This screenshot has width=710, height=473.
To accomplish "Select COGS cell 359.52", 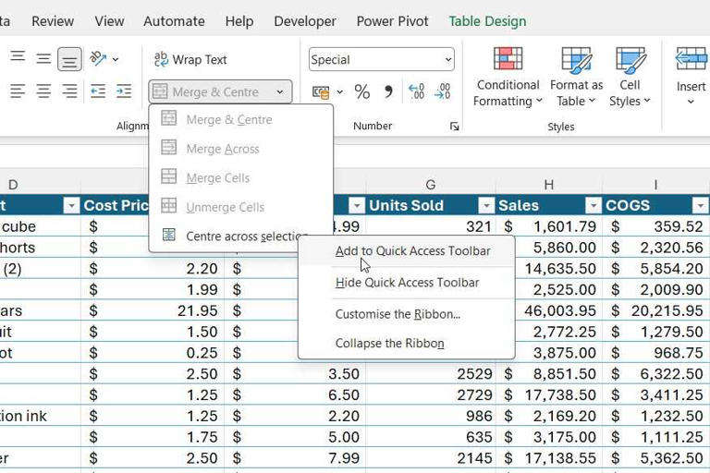I will click(656, 226).
